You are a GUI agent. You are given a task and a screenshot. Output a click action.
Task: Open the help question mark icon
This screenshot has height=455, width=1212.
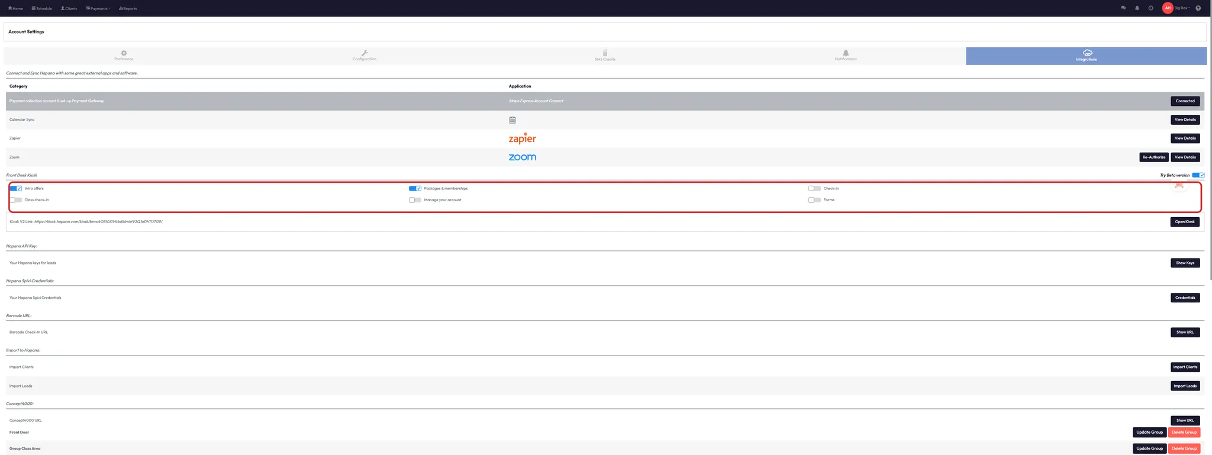point(1198,8)
